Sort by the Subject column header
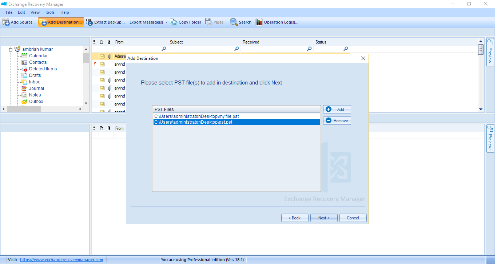 point(204,42)
